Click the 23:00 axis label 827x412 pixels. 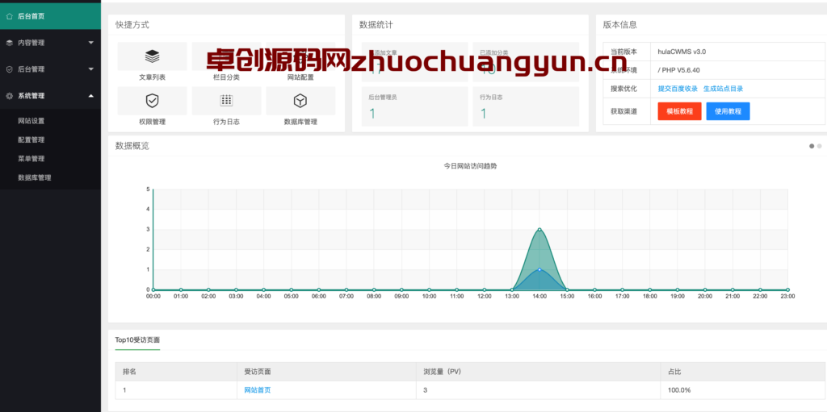click(x=787, y=297)
